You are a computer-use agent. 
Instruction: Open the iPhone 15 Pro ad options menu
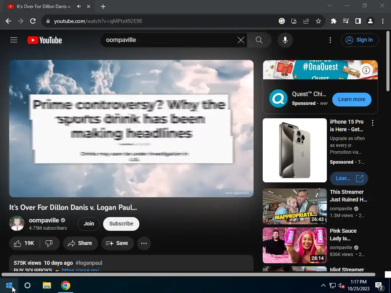pos(373,122)
